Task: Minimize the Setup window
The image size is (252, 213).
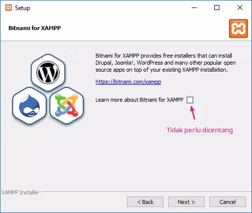Action: coord(194,8)
